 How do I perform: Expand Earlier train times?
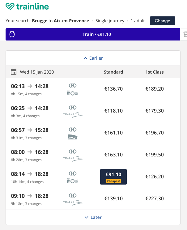click(93, 58)
